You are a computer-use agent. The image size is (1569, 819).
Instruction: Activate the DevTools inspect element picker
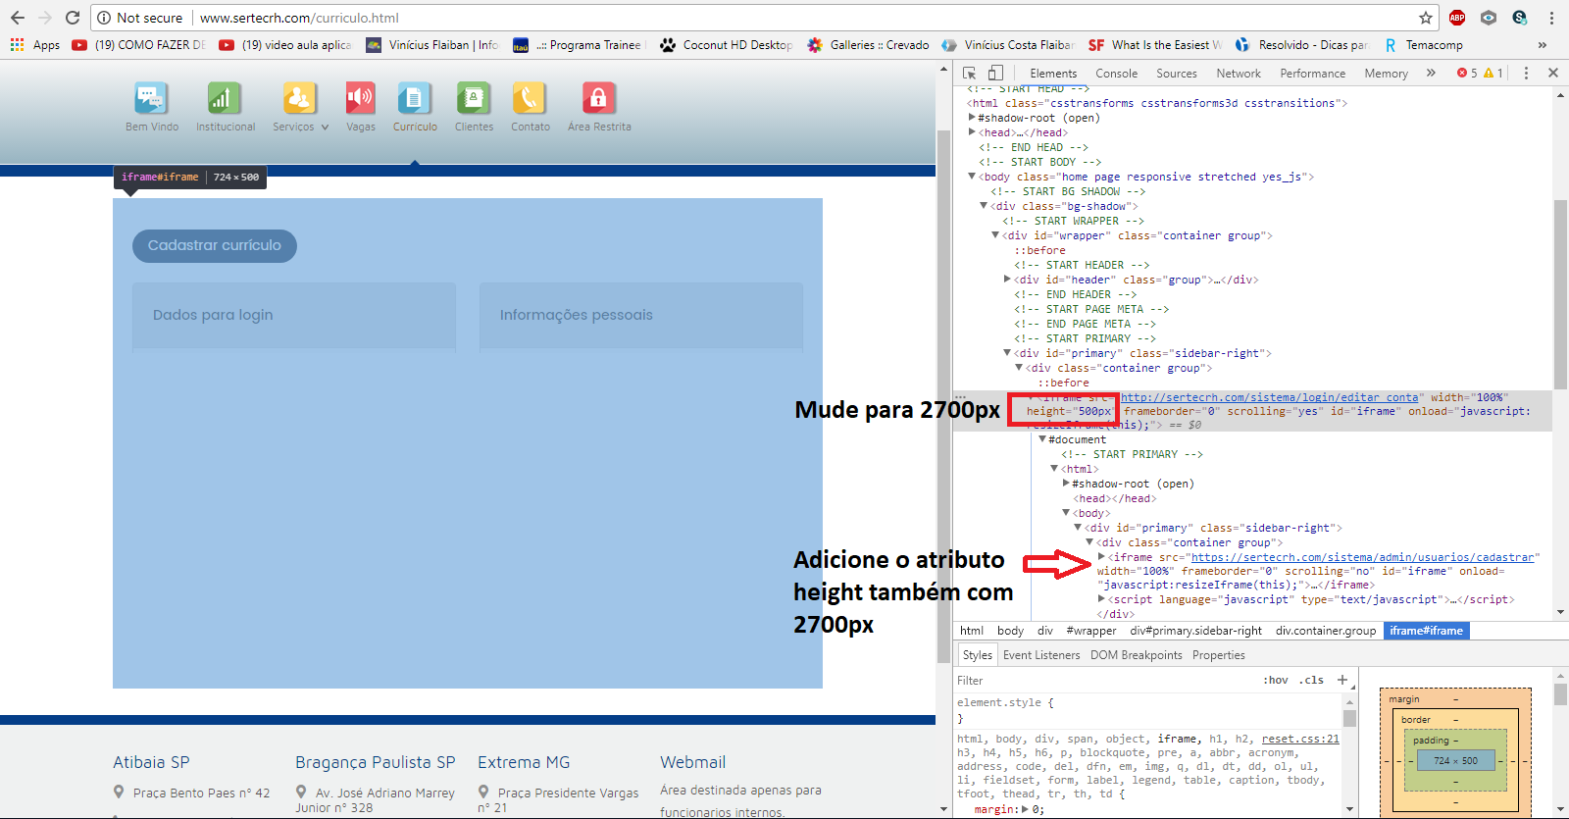tap(970, 73)
